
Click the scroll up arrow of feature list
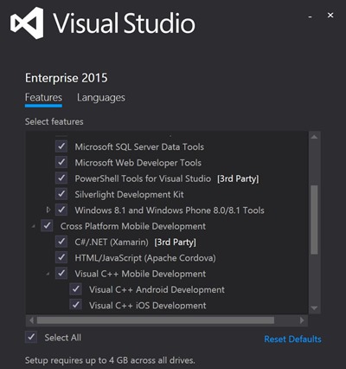coord(314,137)
